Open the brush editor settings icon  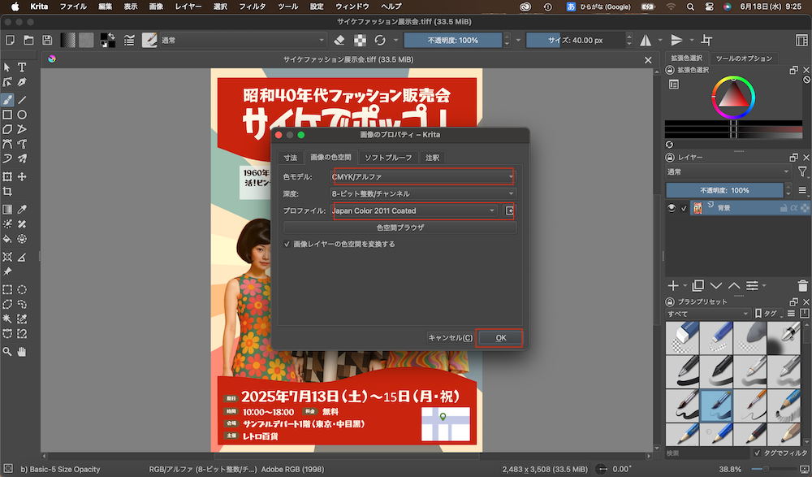(x=129, y=40)
